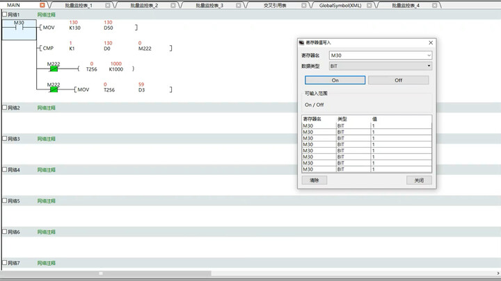This screenshot has height=281, width=501.
Task: Click the M222 contact before T256 timer
Action: (54, 69)
